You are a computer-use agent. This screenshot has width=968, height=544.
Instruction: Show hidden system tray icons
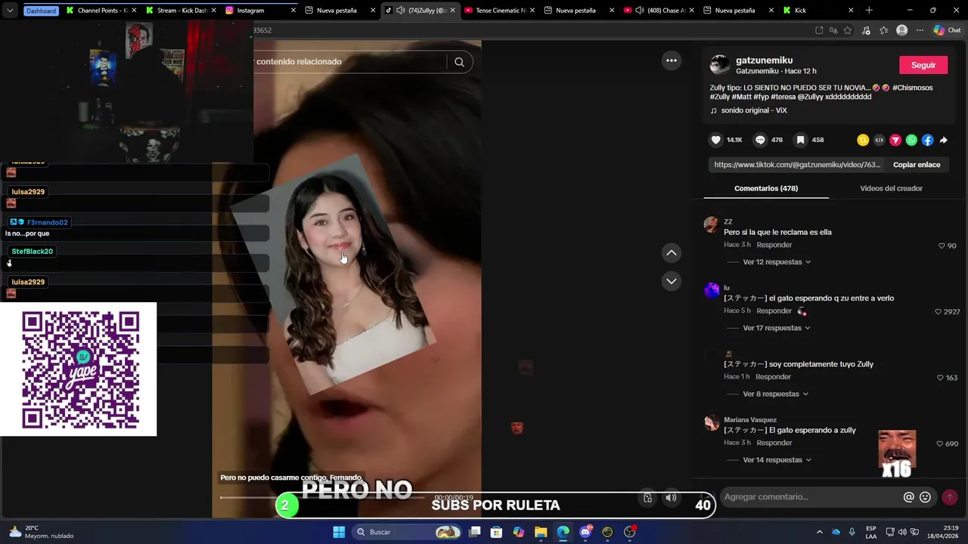click(x=819, y=532)
